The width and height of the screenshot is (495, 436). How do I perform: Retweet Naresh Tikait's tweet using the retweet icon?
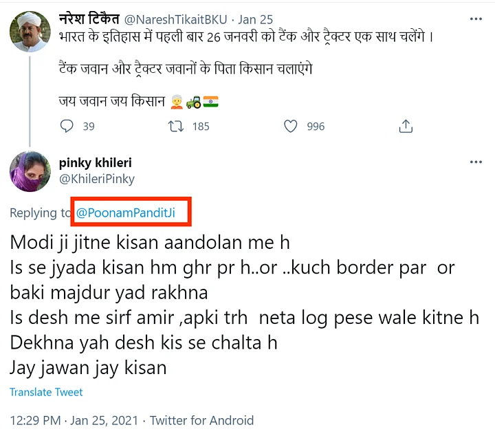[177, 127]
